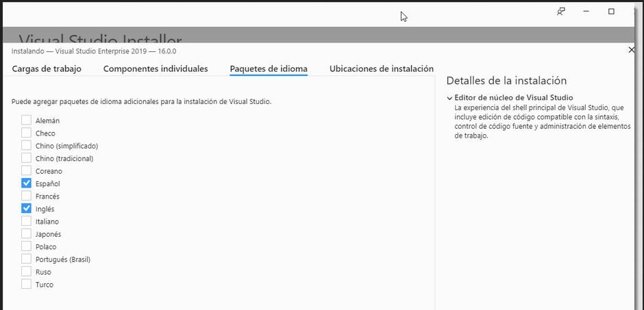644x310 pixels.
Task: Uncheck the Inglés language pack
Action: tap(26, 208)
